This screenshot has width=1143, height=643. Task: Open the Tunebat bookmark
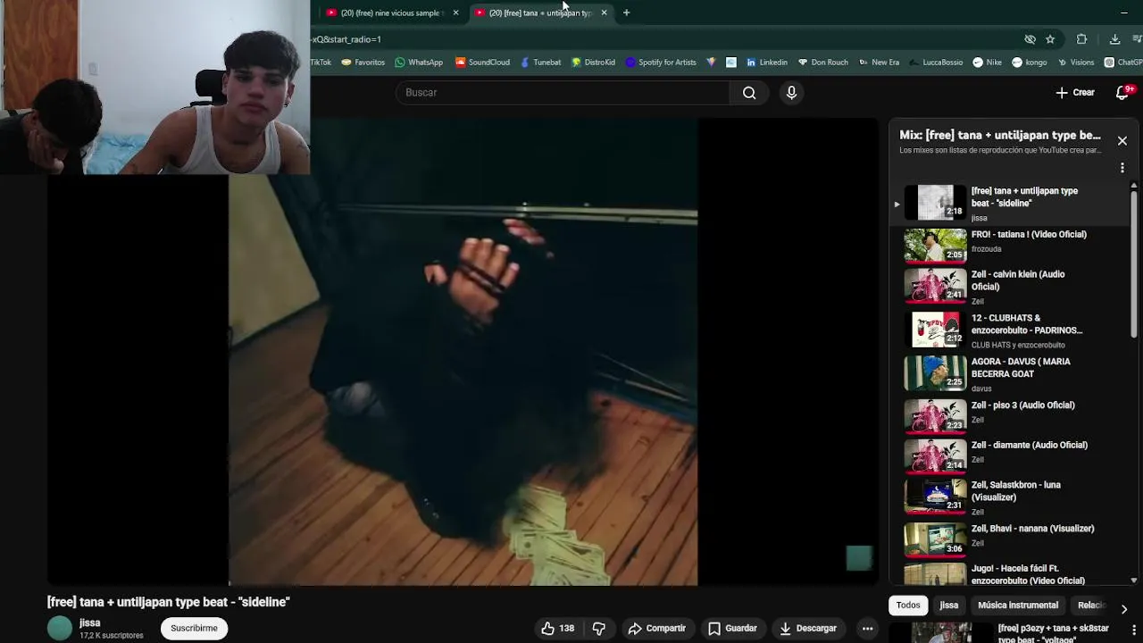(x=540, y=63)
